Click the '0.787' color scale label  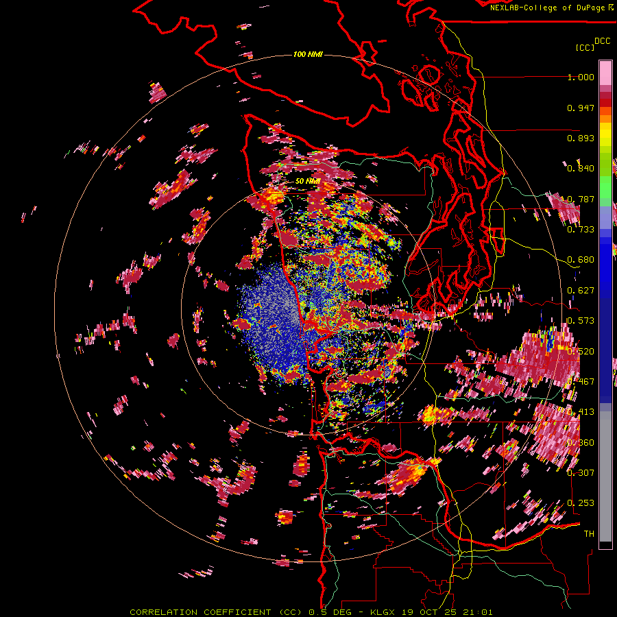click(581, 199)
